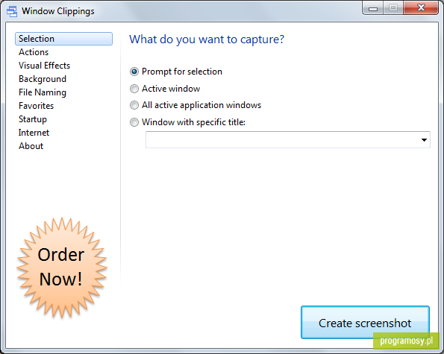Open the Internet settings section

click(x=34, y=133)
